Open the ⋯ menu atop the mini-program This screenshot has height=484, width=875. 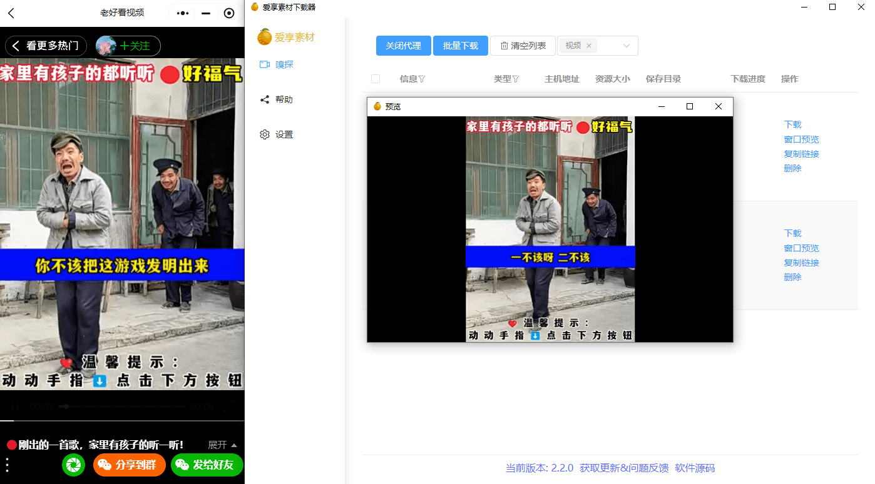(x=182, y=13)
